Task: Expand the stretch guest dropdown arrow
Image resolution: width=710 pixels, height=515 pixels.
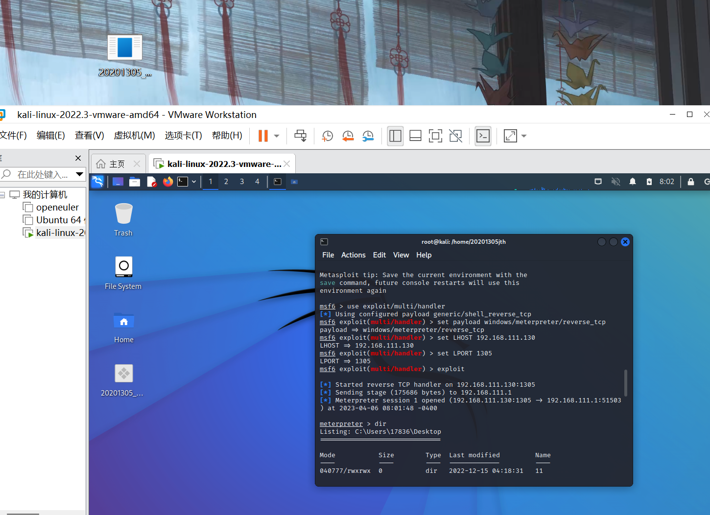Action: click(x=524, y=136)
